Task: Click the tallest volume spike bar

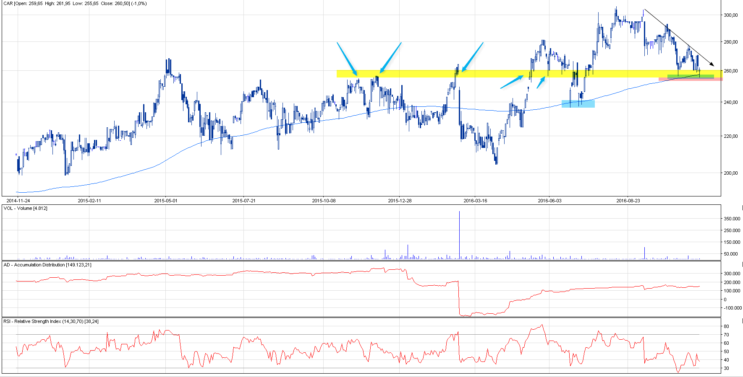Action: (459, 235)
